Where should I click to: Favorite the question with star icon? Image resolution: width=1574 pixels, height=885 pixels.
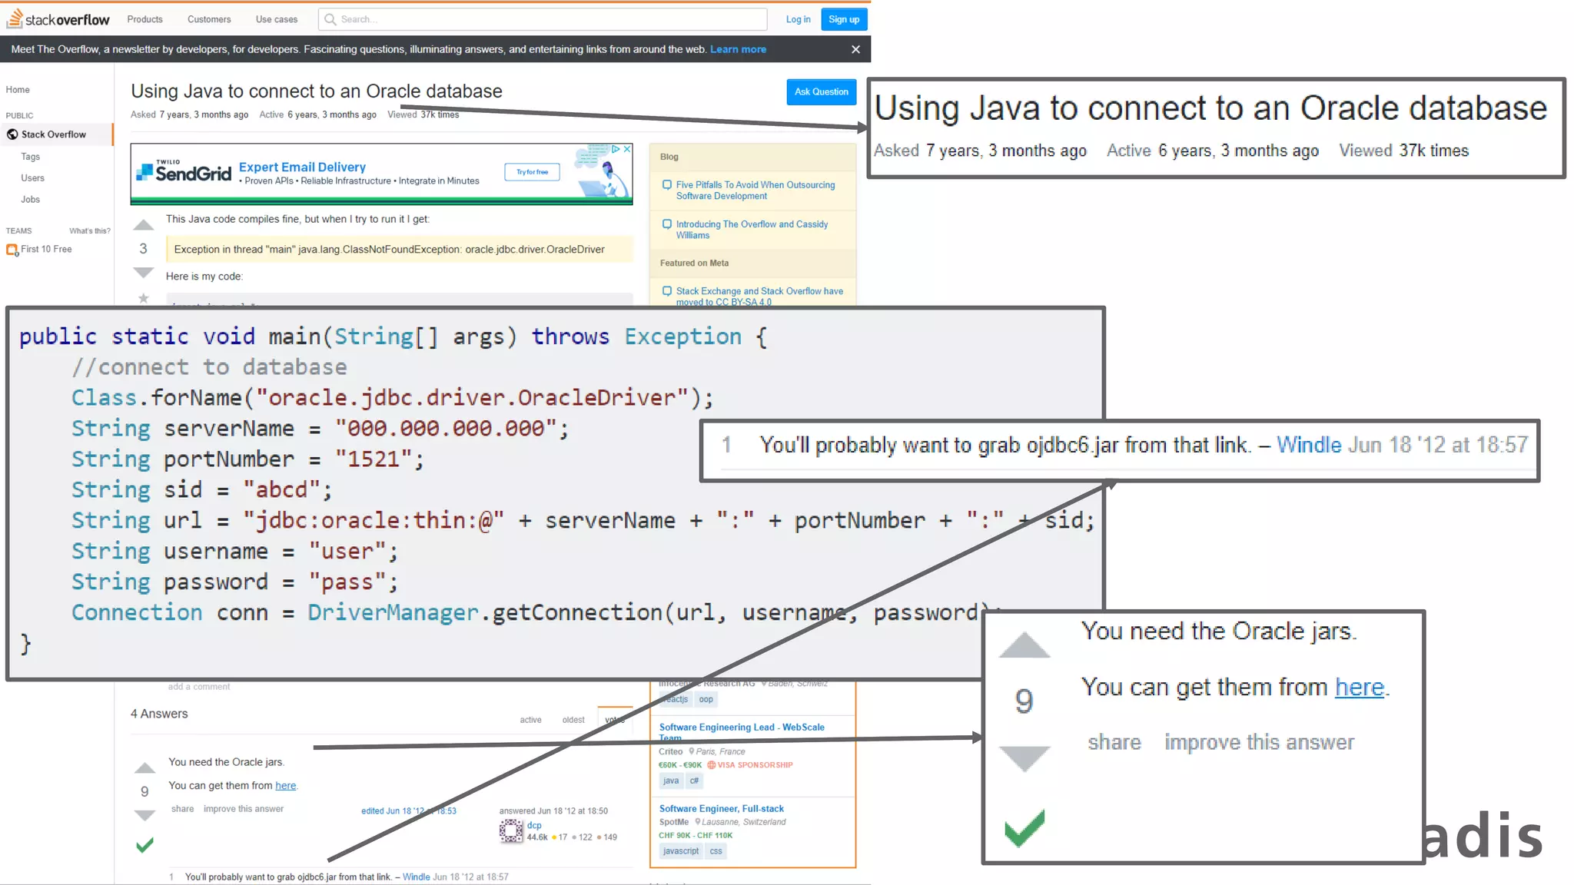pyautogui.click(x=144, y=298)
